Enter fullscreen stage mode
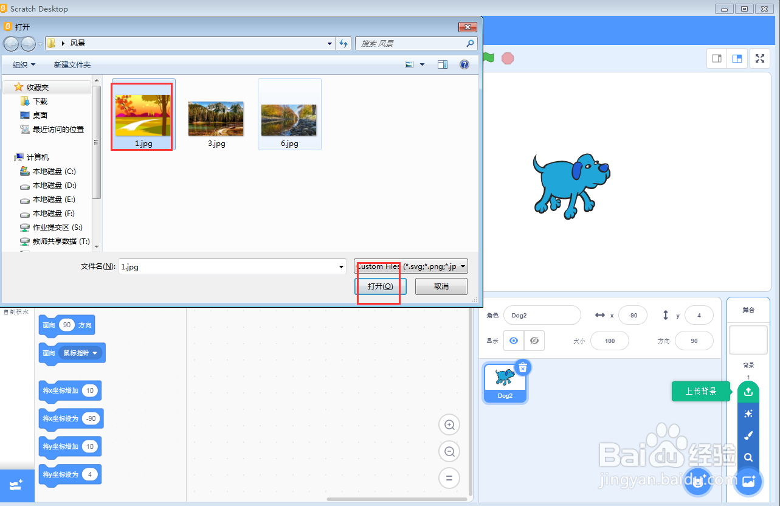The width and height of the screenshot is (780, 506). point(759,58)
